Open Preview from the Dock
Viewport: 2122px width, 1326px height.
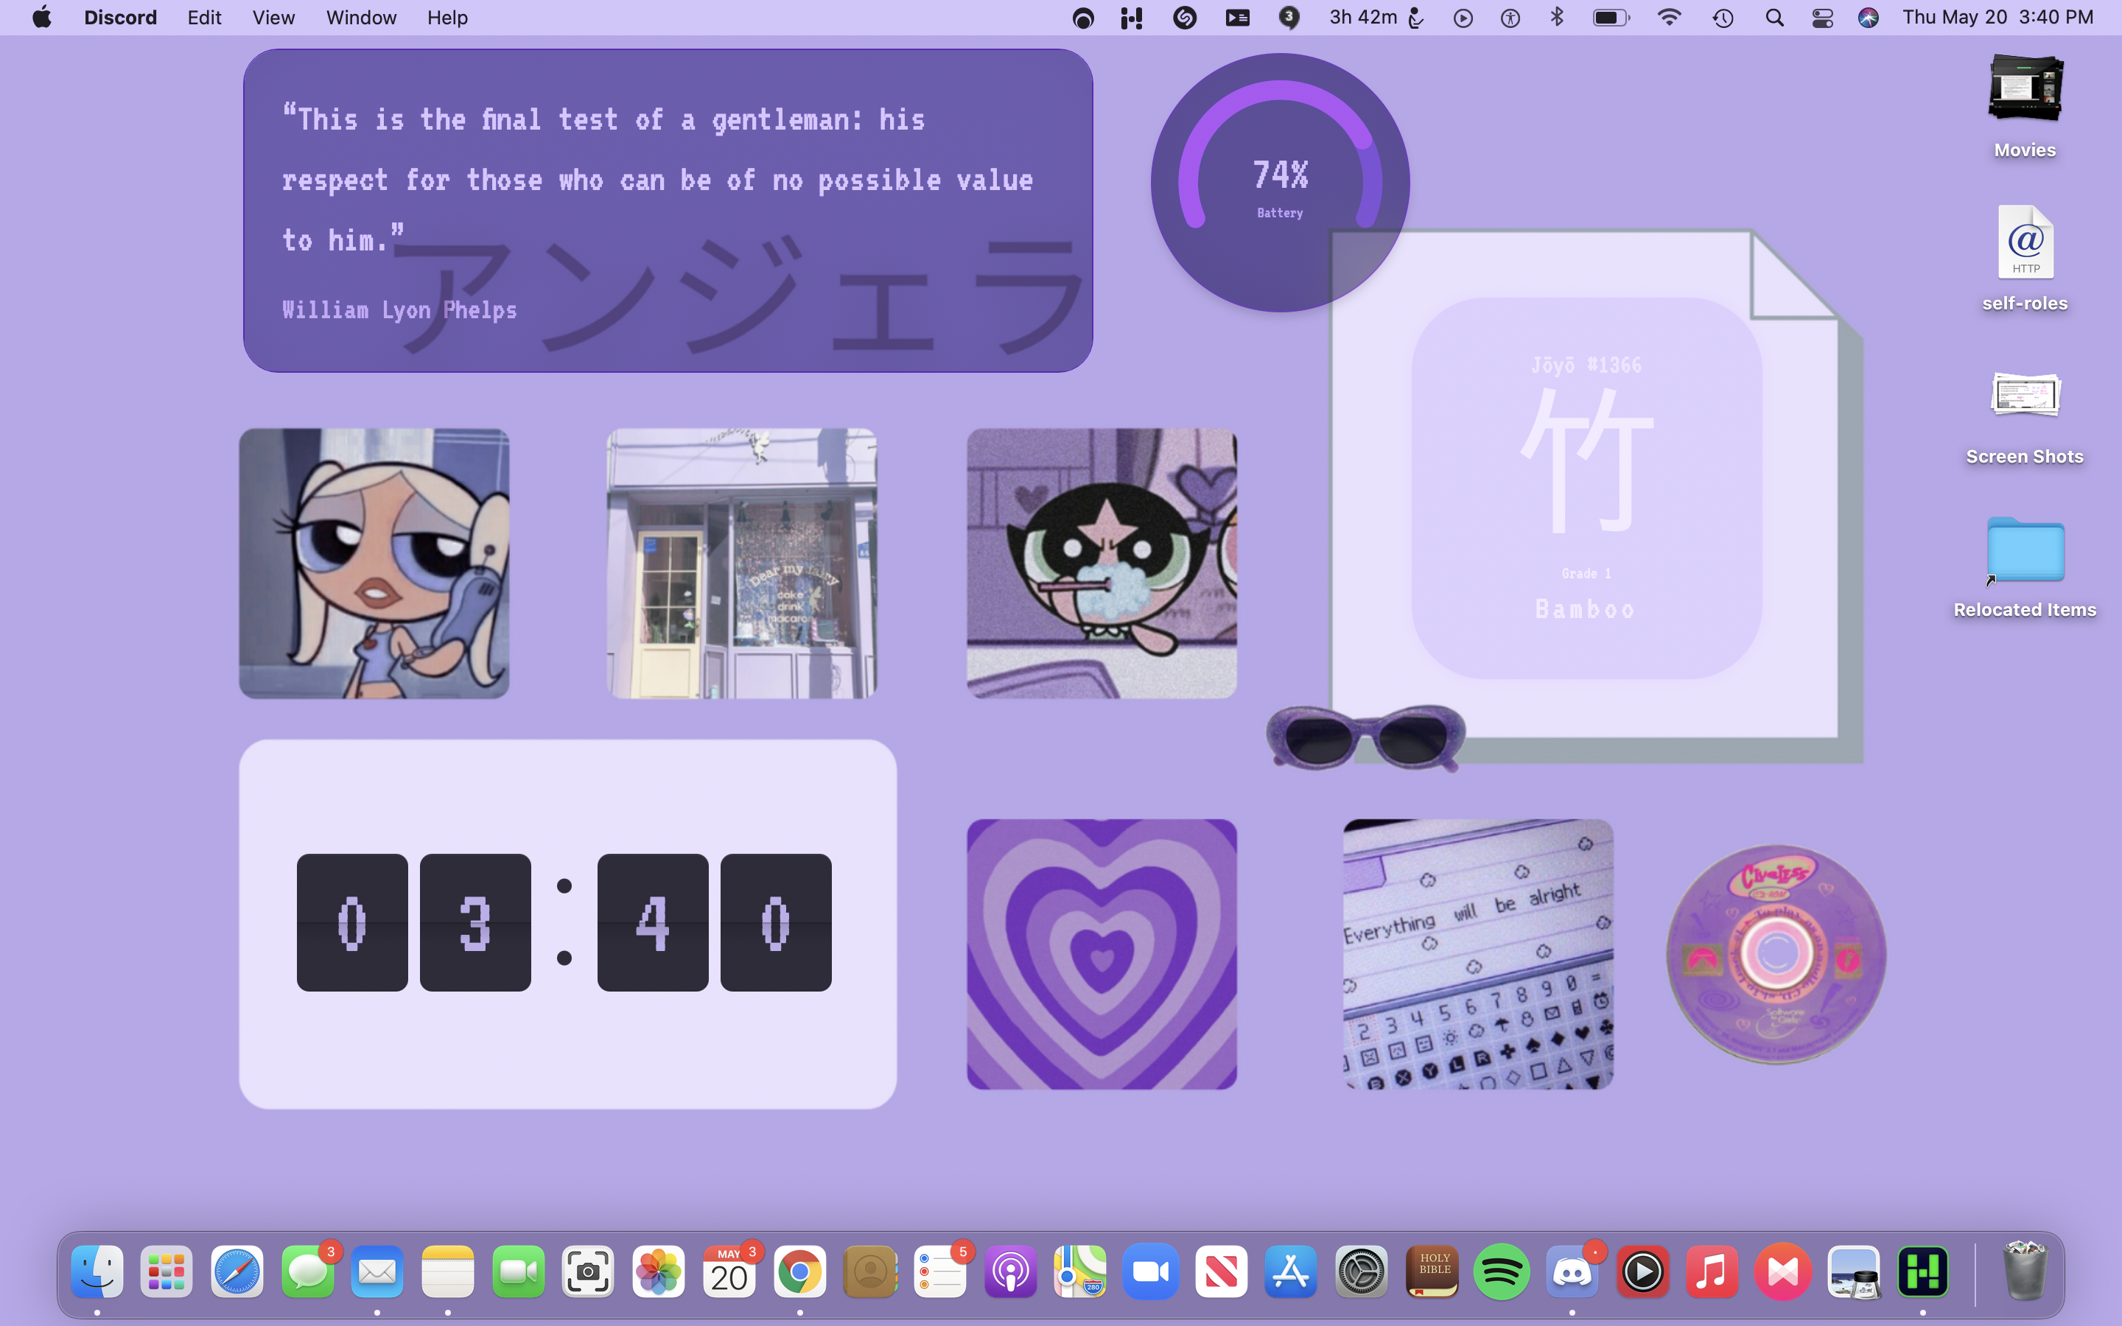tap(1854, 1271)
